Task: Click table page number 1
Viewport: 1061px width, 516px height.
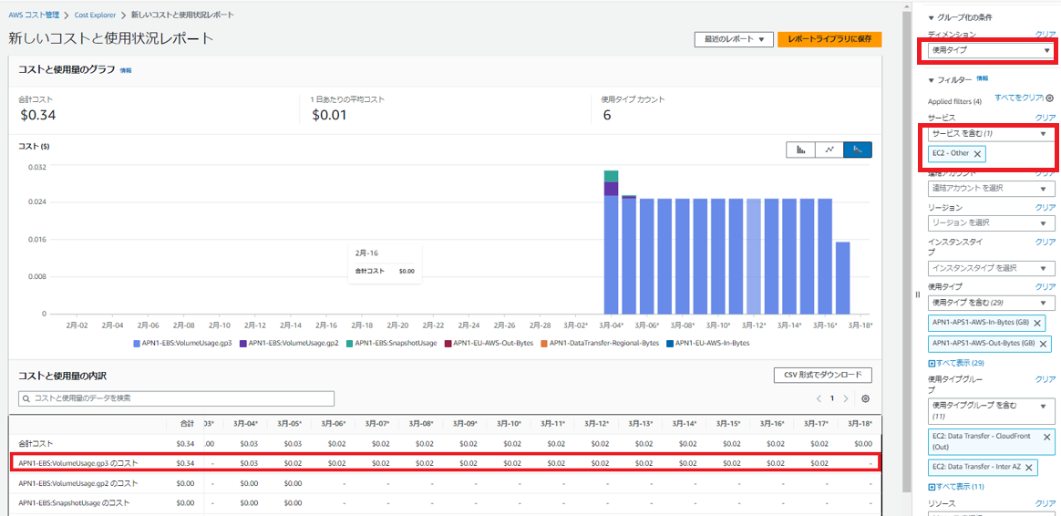Action: point(832,398)
